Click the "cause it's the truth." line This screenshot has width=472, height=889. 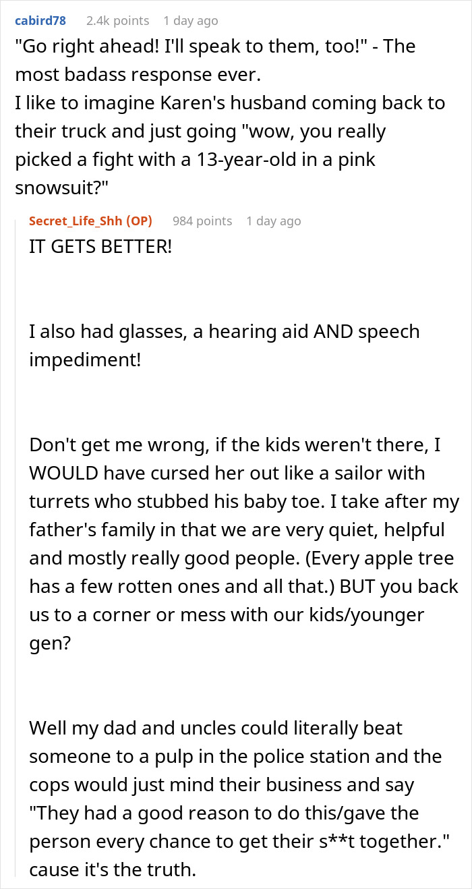(x=113, y=869)
